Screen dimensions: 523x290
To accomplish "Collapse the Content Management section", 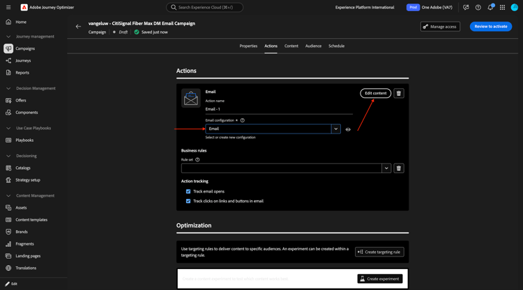I will pos(8,195).
